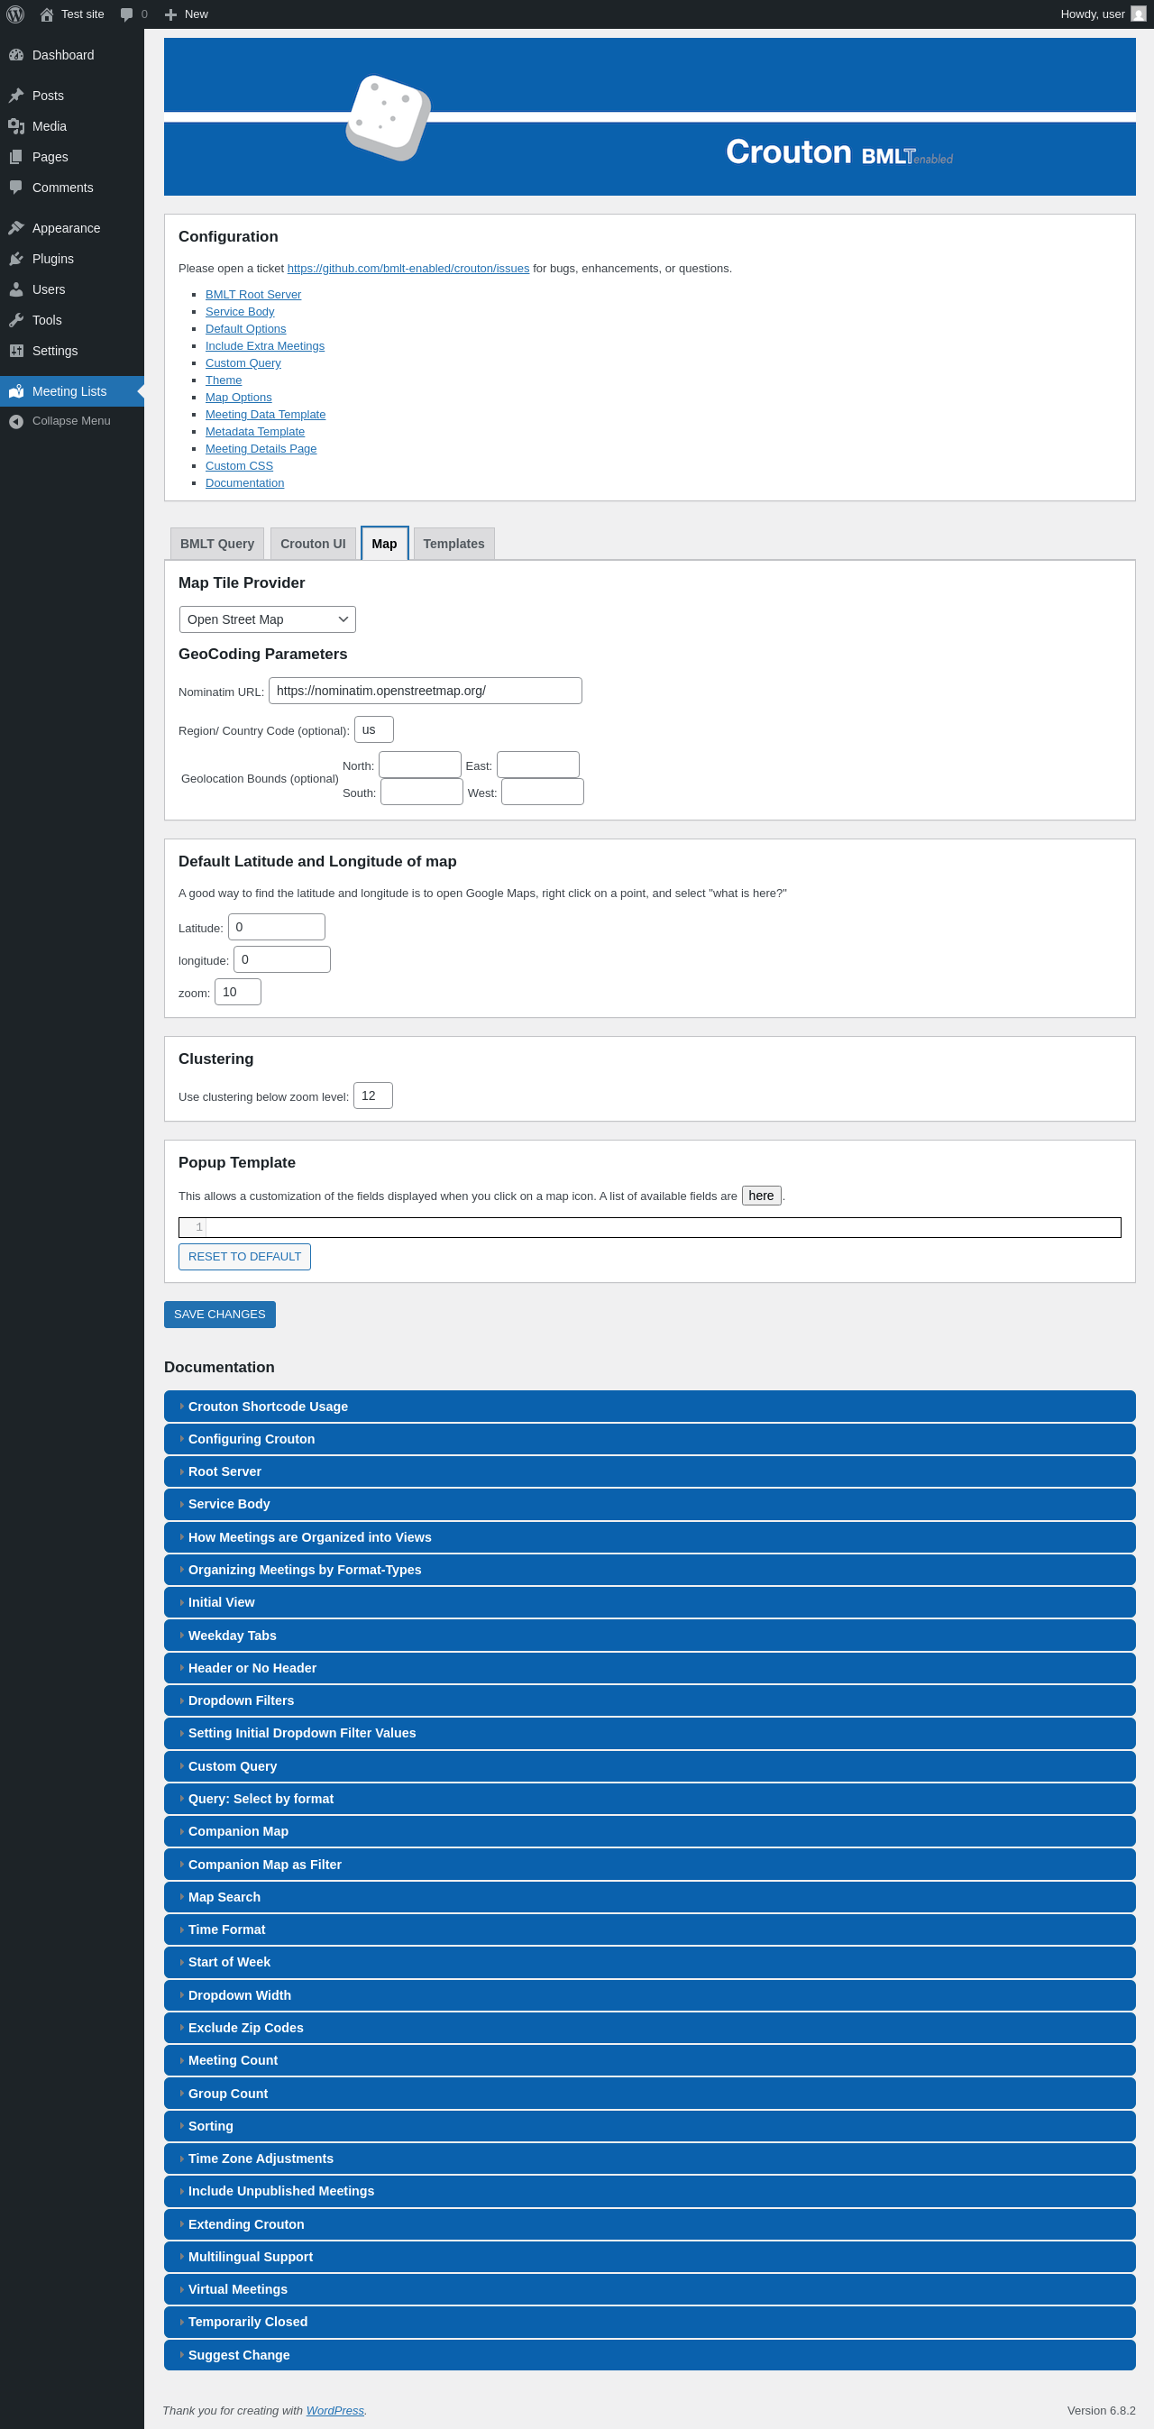Expand the Virtual Meetings section
This screenshot has width=1154, height=2429.
point(650,2289)
